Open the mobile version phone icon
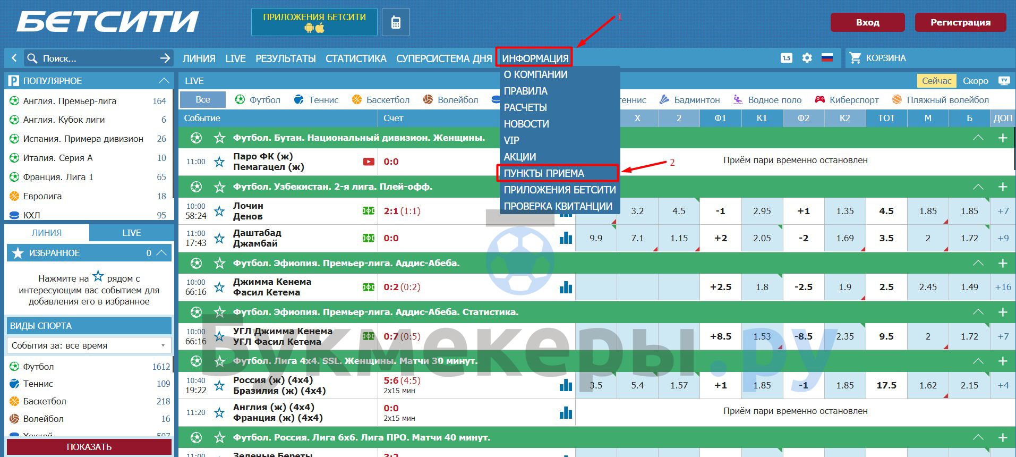The image size is (1016, 457). pos(396,22)
